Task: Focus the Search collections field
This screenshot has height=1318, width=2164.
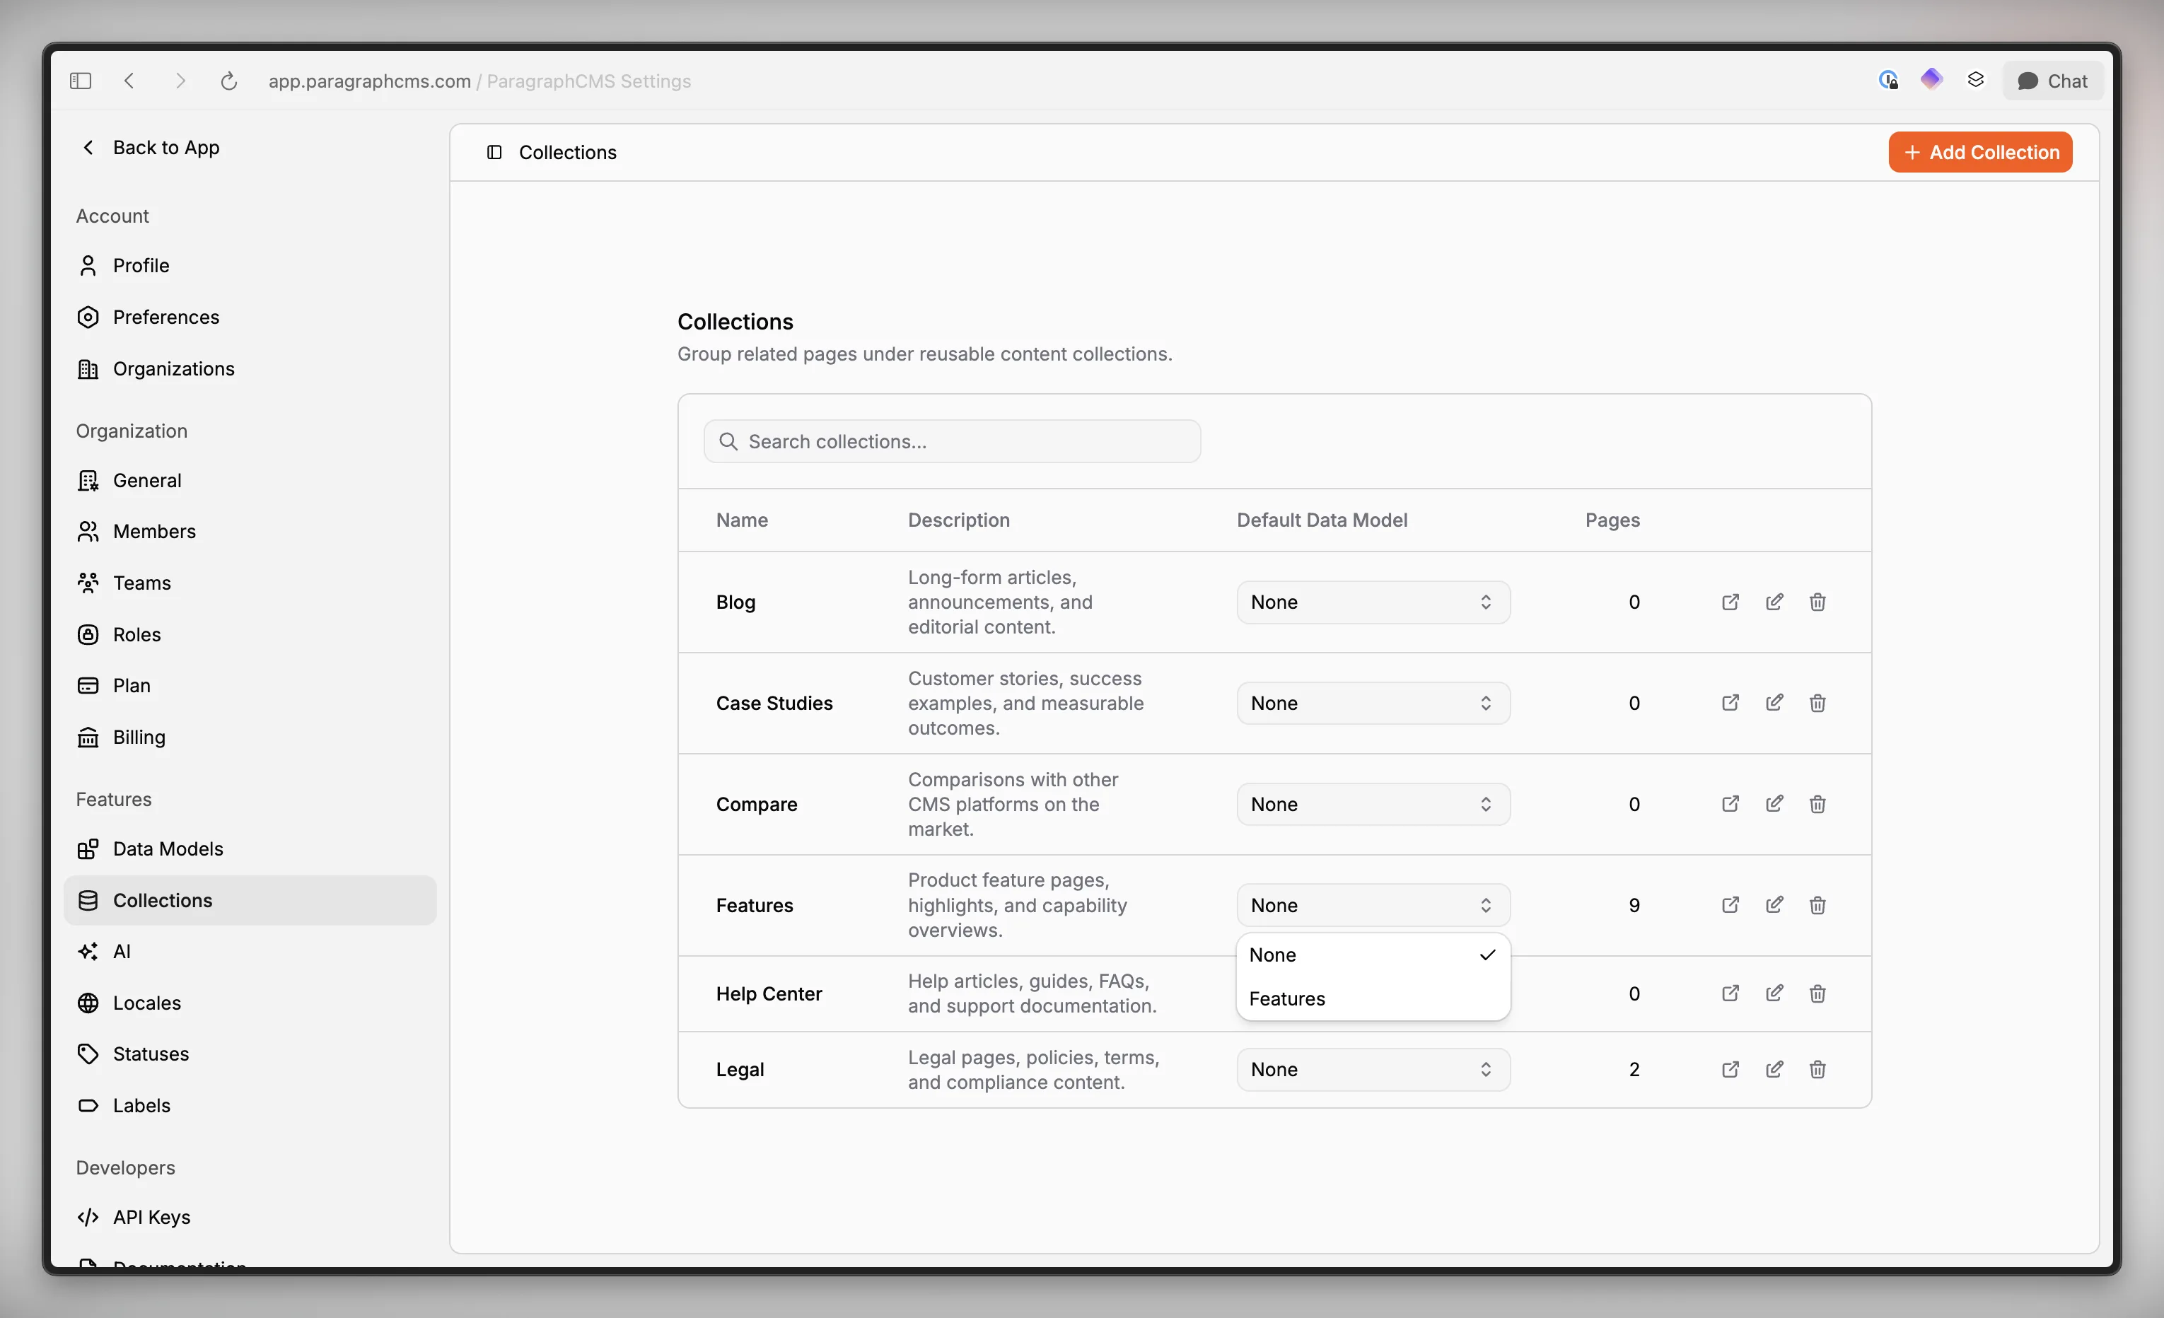Action: pos(952,442)
